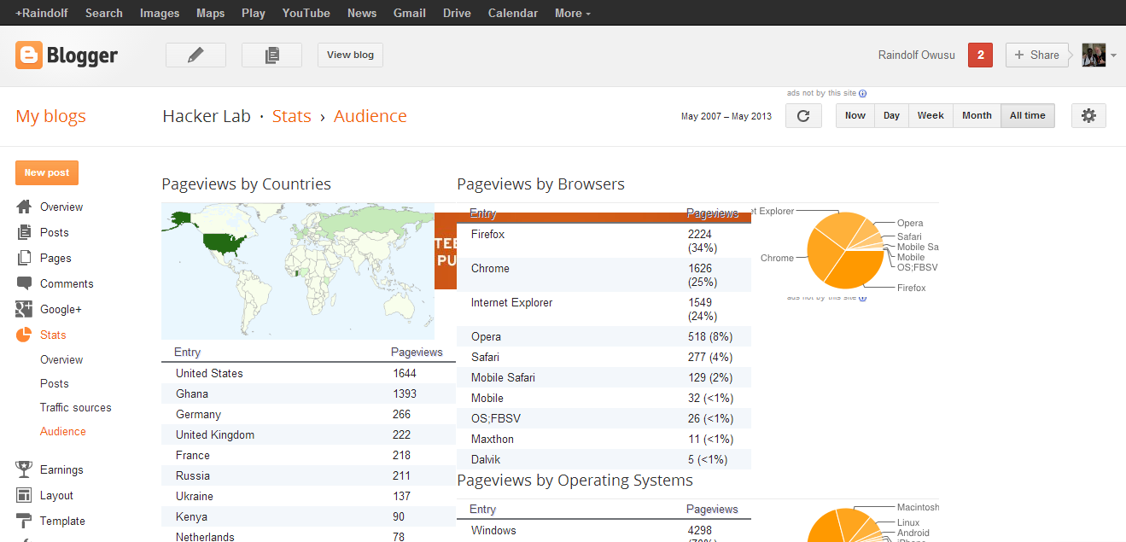Click the Pageviews by Countries heading
The width and height of the screenshot is (1126, 542).
pos(246,184)
